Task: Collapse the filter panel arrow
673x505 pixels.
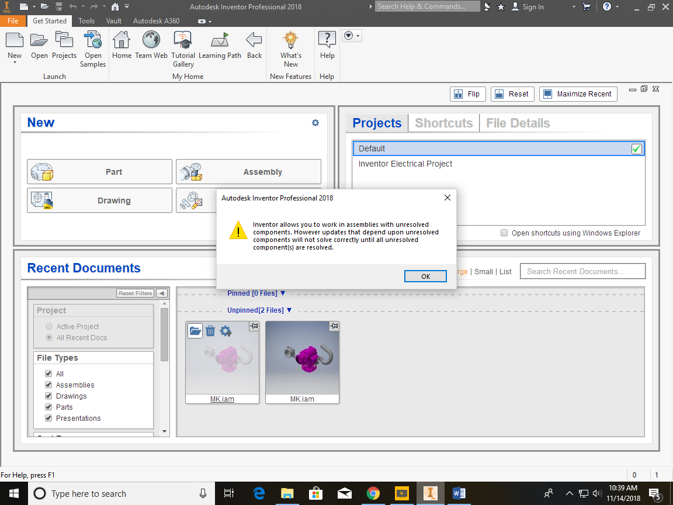Action: click(x=162, y=293)
